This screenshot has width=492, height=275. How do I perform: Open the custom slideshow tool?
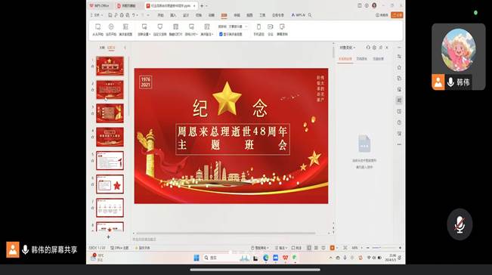tap(159, 29)
